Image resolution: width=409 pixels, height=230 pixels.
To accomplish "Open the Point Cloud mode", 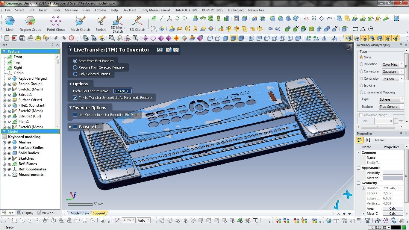I will [x=56, y=24].
